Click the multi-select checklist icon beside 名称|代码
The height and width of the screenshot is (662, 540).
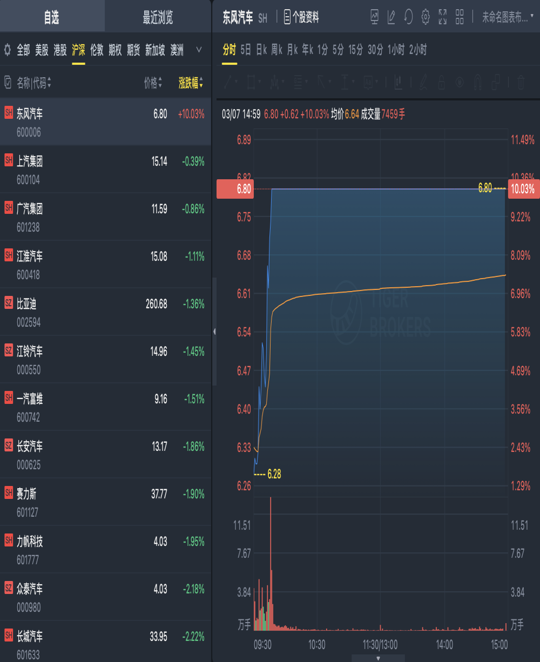click(x=8, y=83)
